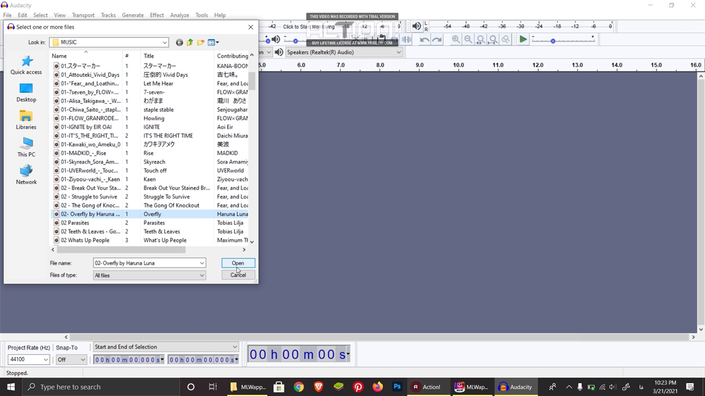The image size is (705, 396).
Task: Click the Redo arrow in the toolbar
Action: (x=437, y=40)
